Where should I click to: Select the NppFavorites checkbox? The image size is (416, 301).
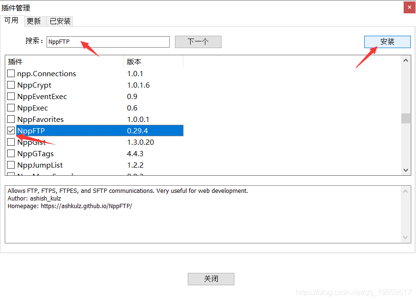(11, 119)
